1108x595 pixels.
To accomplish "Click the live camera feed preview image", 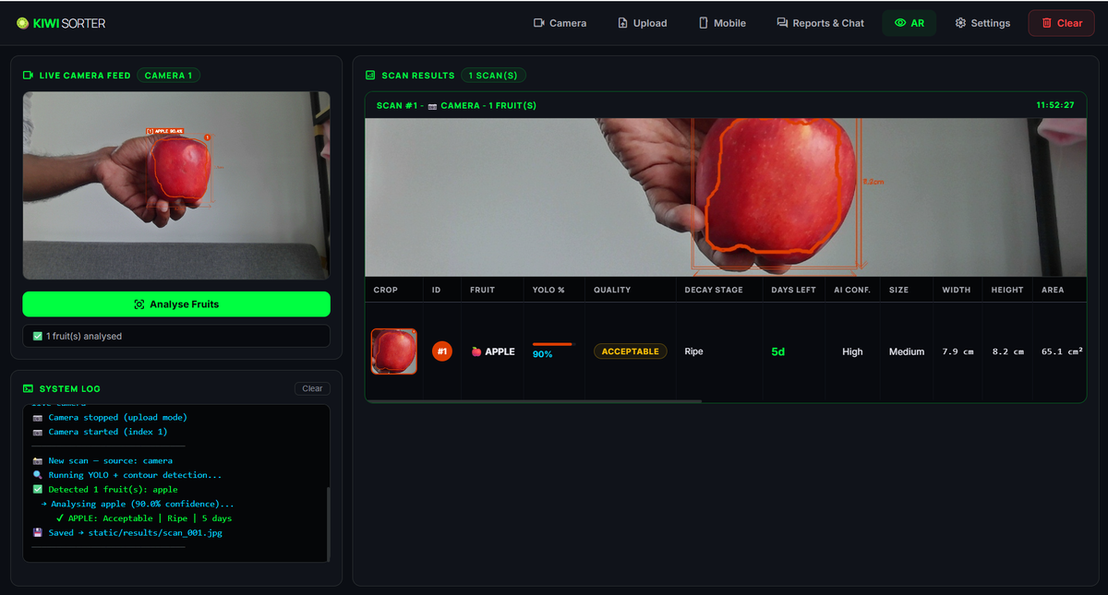I will tap(176, 185).
